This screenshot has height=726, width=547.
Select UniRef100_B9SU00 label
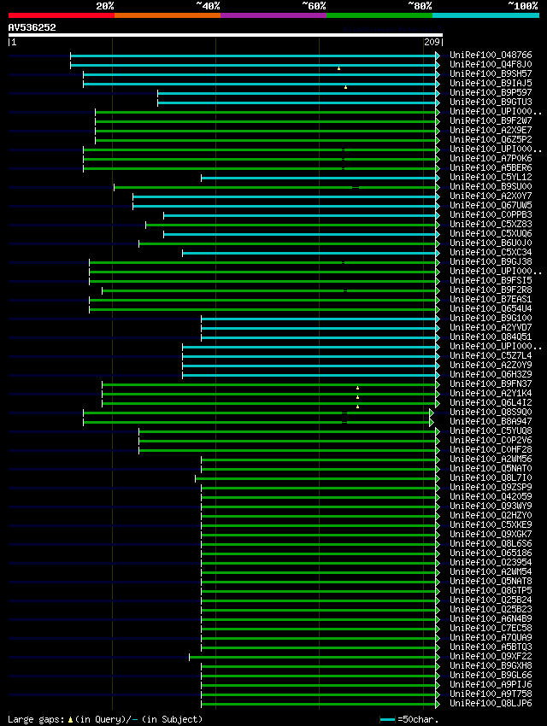491,186
